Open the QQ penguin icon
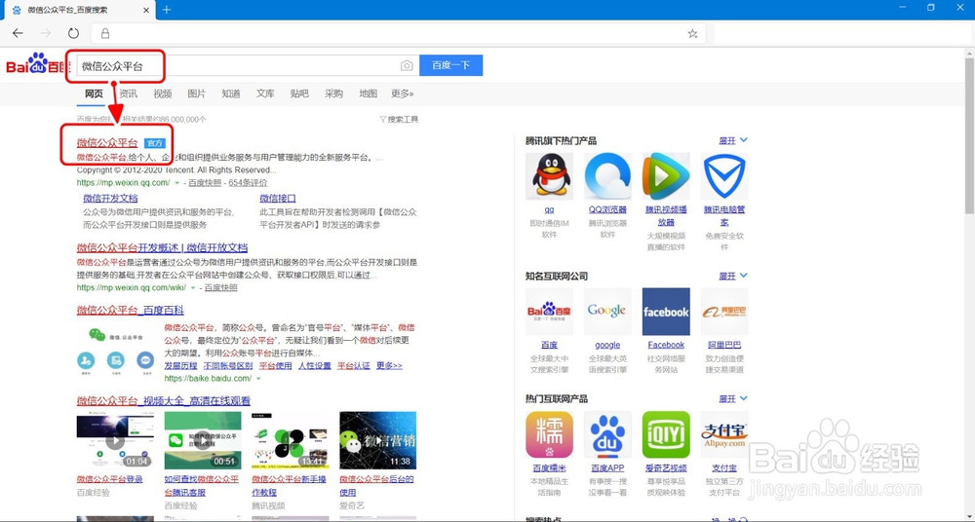This screenshot has height=522, width=975. tap(549, 176)
